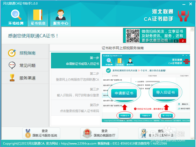Click the medal icon for 国税证书服务系统
The image size is (196, 147).
(28, 133)
